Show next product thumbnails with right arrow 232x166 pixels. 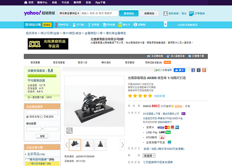point(122,145)
